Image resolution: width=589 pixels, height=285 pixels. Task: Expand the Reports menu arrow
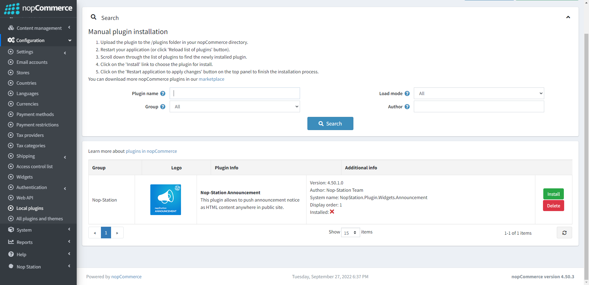(69, 241)
